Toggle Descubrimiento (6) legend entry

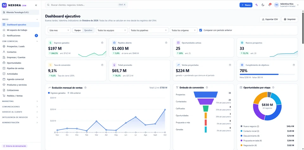pos(250,136)
